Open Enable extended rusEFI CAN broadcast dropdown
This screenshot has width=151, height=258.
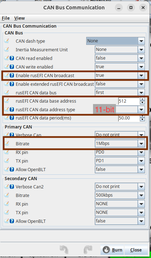click(120, 84)
